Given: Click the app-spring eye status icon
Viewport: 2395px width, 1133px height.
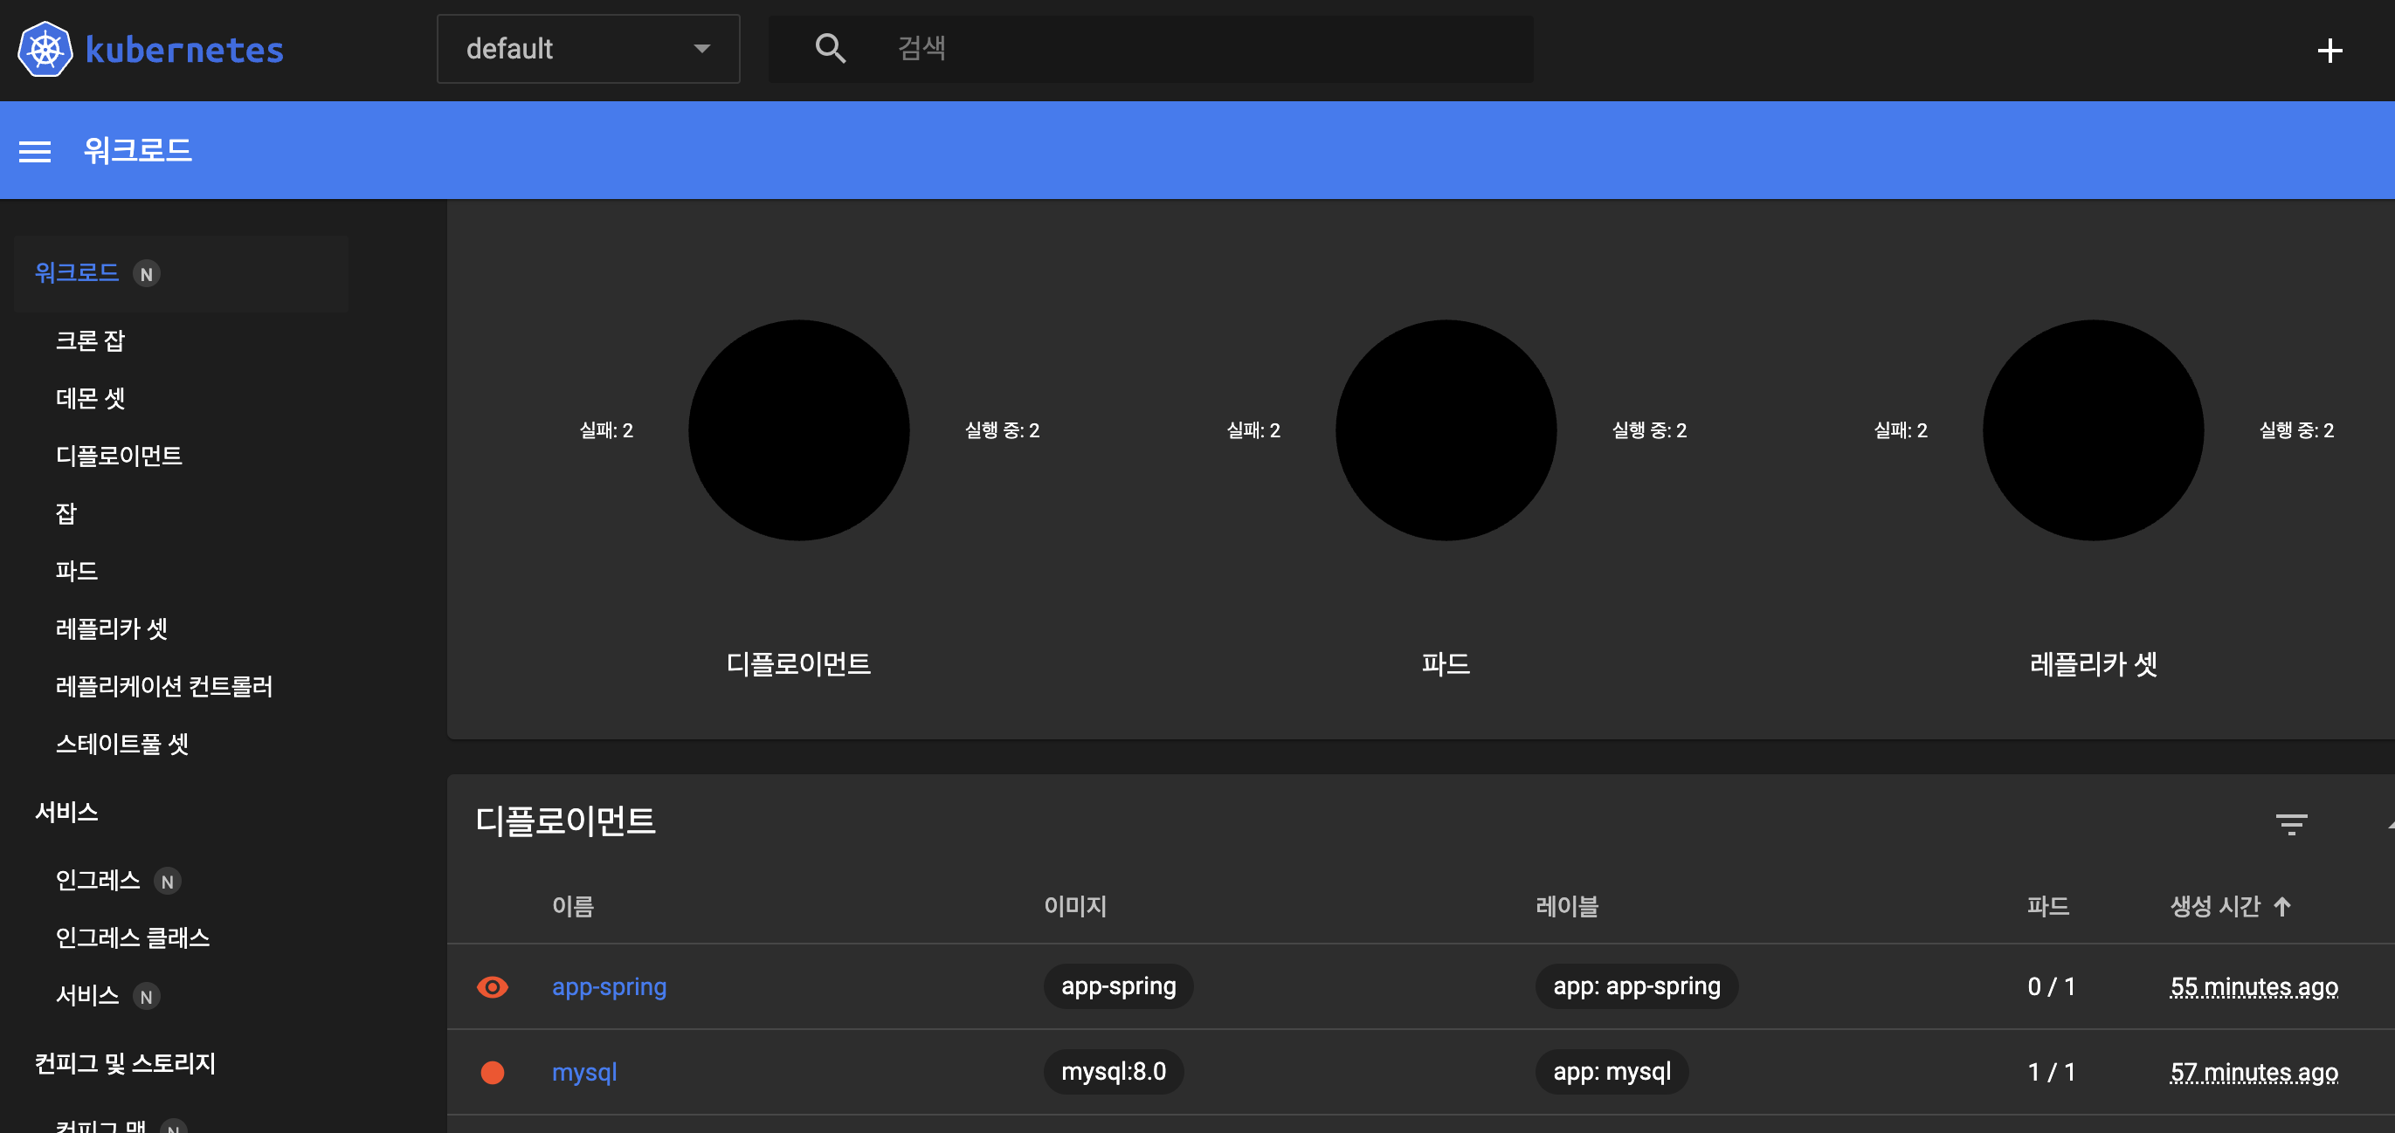Looking at the screenshot, I should click(x=492, y=986).
